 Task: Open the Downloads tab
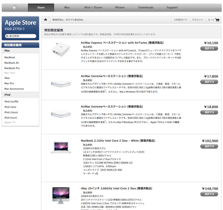pyautogui.click(x=146, y=7)
